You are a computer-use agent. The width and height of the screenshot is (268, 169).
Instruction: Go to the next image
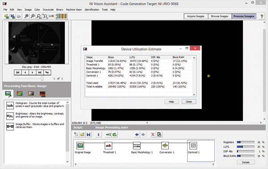33,72
